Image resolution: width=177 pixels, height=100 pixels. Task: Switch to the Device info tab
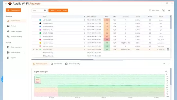[x=56, y=64]
